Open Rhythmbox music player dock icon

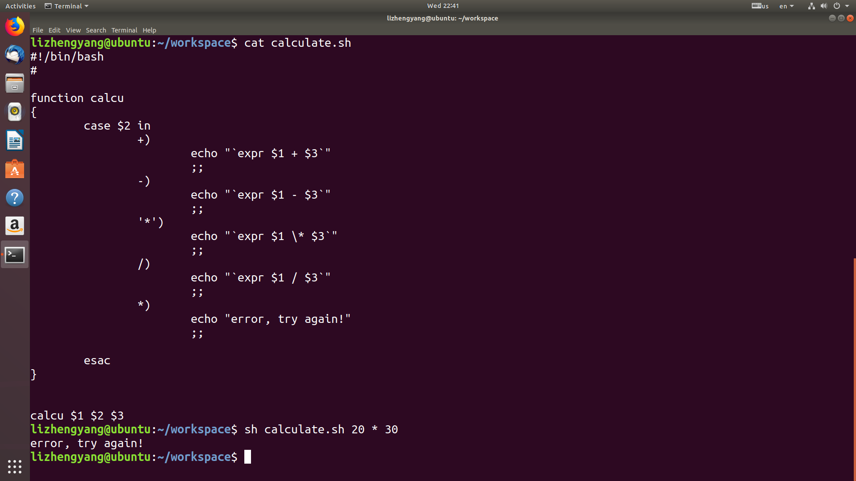pyautogui.click(x=15, y=112)
